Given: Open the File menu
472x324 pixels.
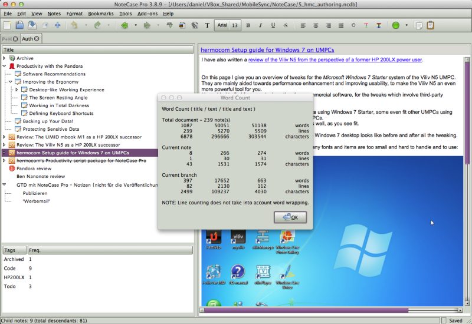Looking at the screenshot, I should tap(8, 14).
